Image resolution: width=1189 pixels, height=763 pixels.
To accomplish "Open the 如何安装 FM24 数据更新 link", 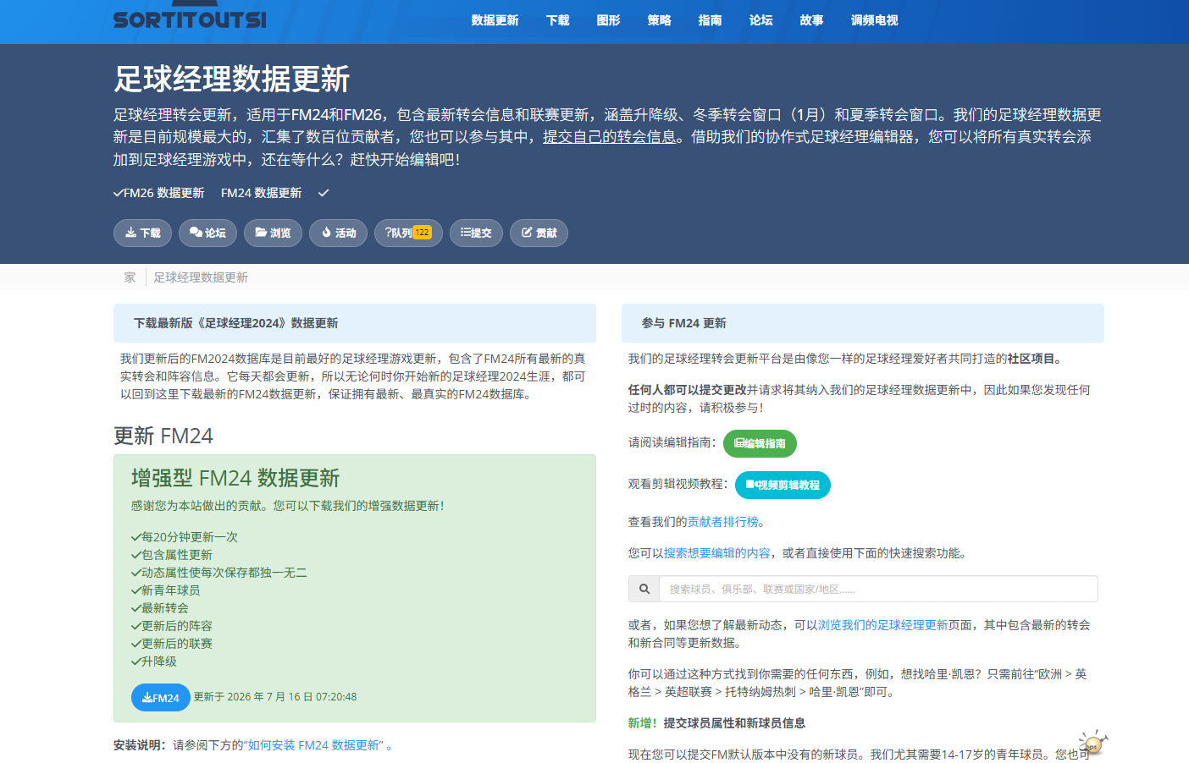I will pyautogui.click(x=313, y=745).
